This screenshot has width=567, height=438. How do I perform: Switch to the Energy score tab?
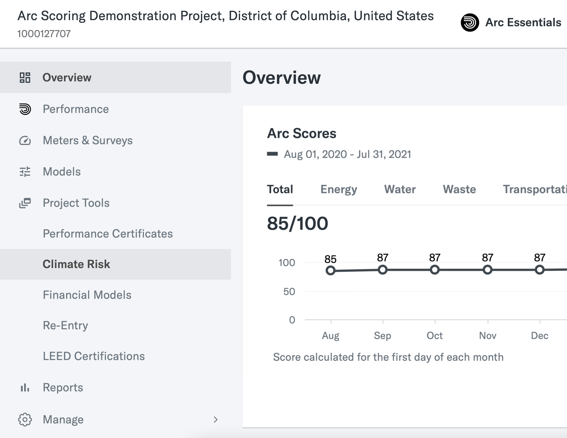point(339,189)
